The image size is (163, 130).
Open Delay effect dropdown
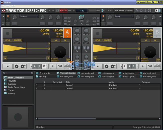point(124,16)
